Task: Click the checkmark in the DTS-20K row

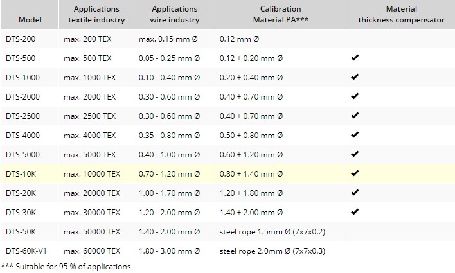Action: click(354, 193)
